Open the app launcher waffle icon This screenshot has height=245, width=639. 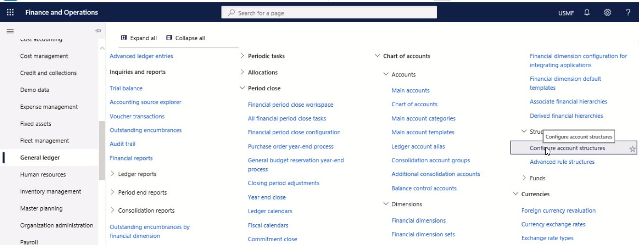10,13
